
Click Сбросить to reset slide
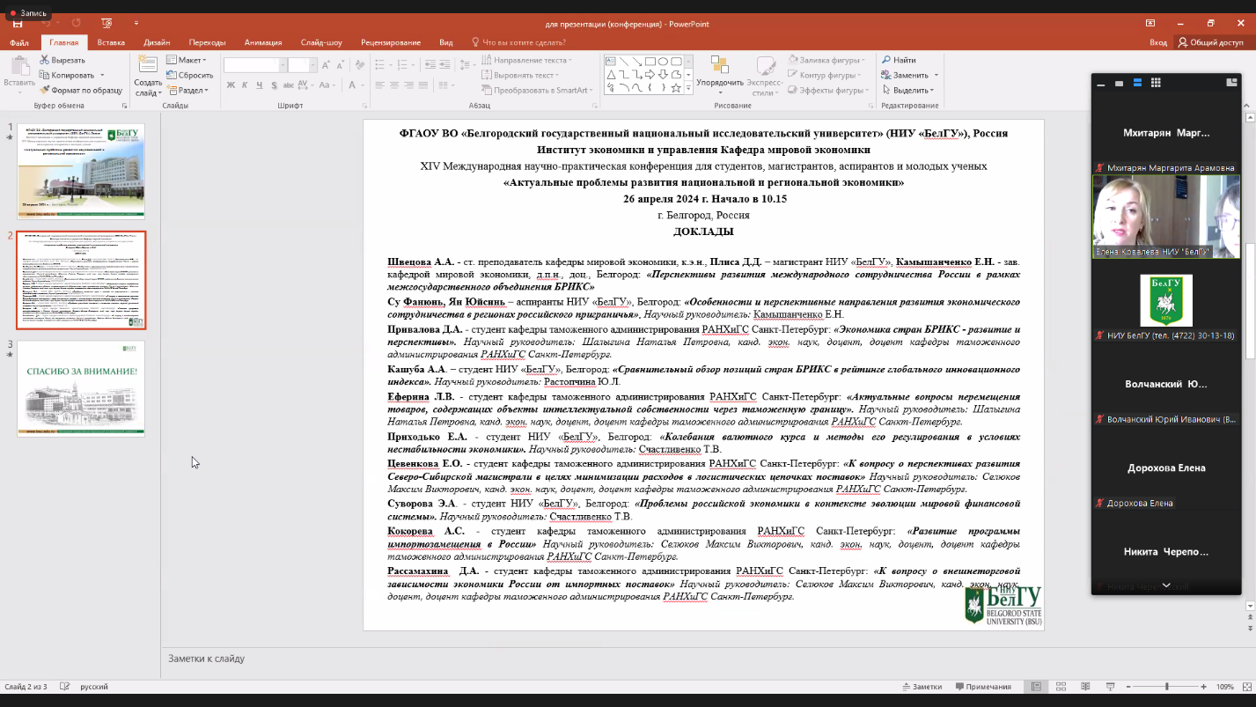(189, 75)
